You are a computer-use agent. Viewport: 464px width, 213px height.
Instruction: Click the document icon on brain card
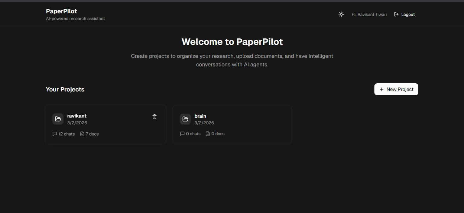[x=208, y=134]
